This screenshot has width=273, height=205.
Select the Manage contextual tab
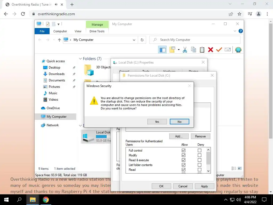click(97, 25)
